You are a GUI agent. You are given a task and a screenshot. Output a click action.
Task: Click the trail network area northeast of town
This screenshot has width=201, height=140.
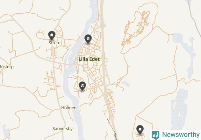click(137, 28)
